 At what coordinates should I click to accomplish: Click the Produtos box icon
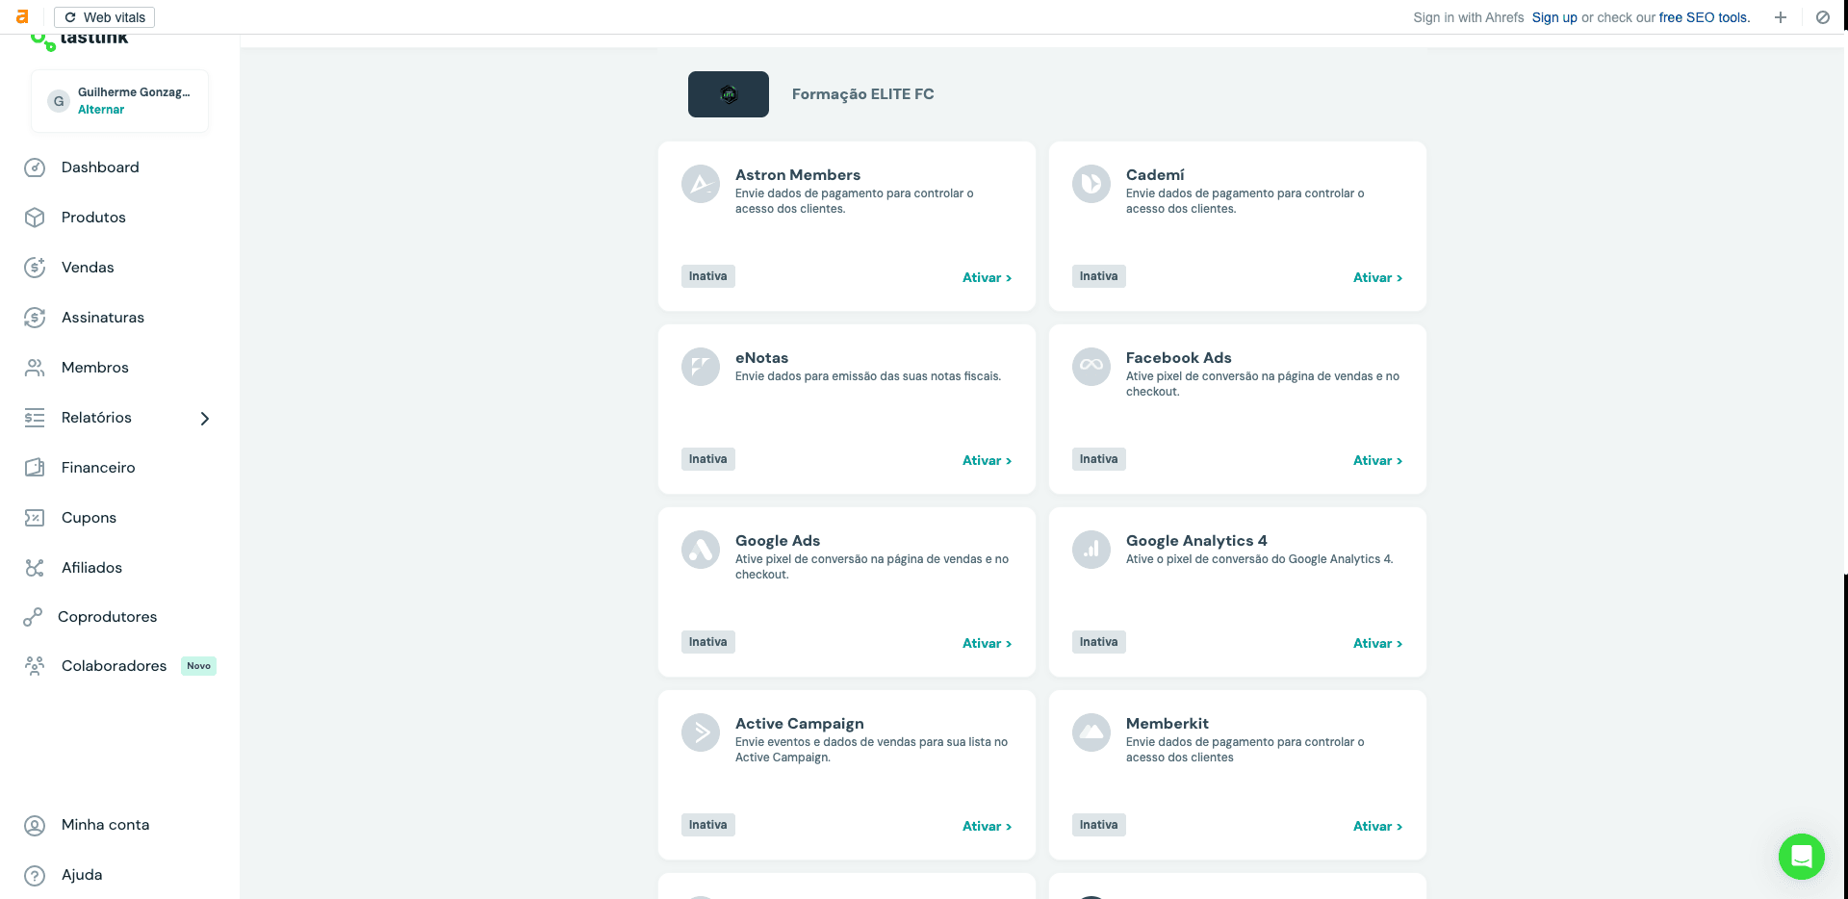35,218
